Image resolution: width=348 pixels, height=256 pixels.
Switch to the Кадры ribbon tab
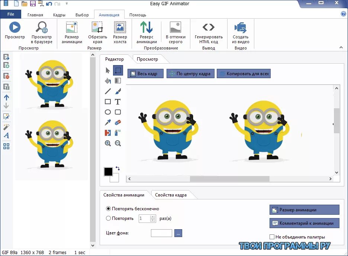tap(59, 15)
